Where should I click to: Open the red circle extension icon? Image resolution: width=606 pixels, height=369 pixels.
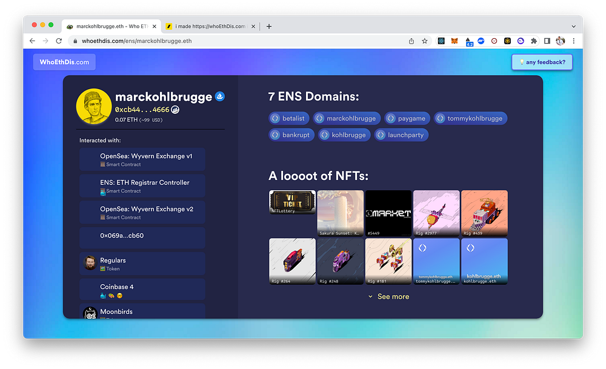494,41
